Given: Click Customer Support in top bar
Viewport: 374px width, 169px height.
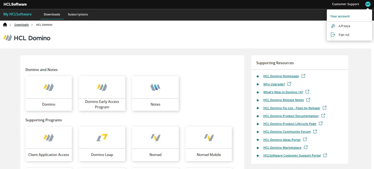Looking at the screenshot, I should pos(346,4).
